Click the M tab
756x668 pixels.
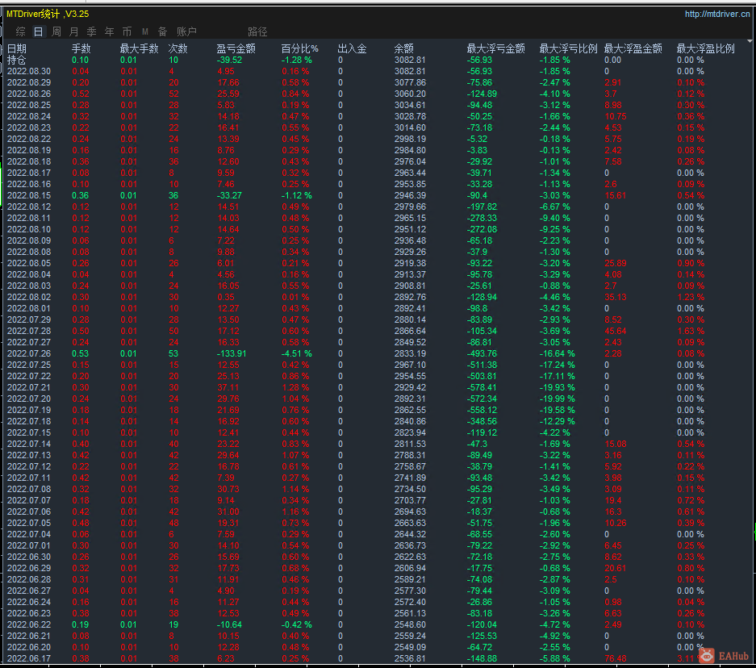tap(145, 31)
